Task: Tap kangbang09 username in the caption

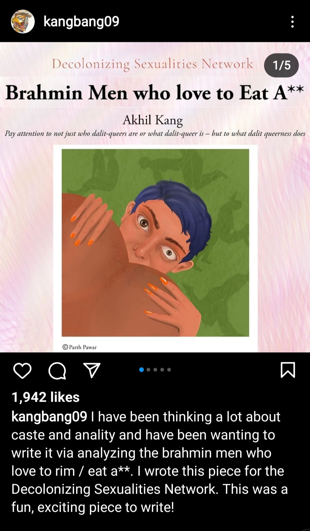Action: click(49, 417)
